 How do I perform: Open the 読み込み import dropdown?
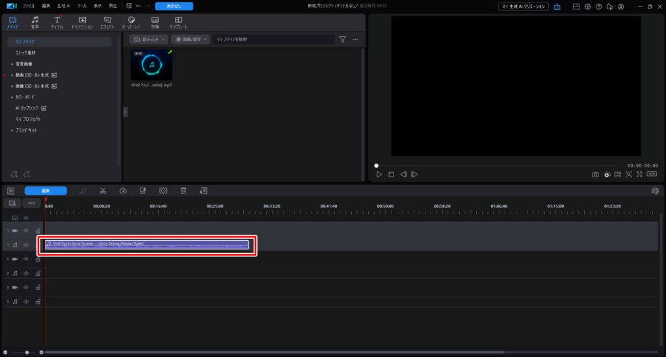tap(148, 40)
